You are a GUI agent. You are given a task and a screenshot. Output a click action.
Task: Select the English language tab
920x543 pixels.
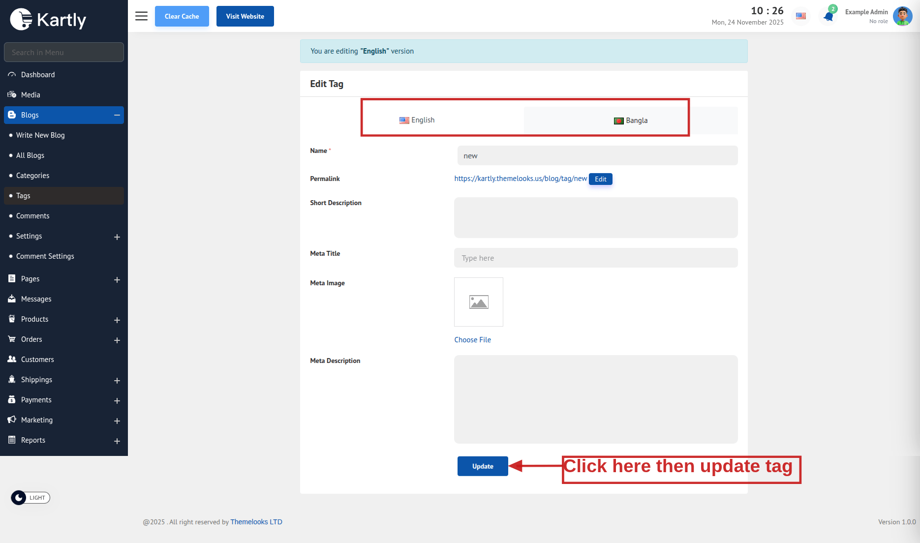tap(417, 120)
